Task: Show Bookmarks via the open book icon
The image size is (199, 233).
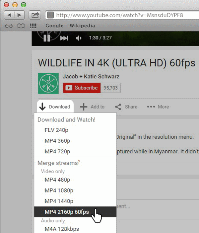Action: (x=21, y=26)
